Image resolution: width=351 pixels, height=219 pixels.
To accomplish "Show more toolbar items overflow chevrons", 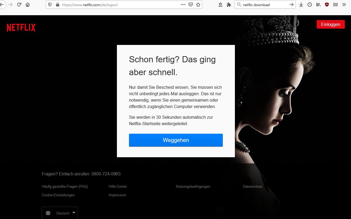I will [x=344, y=5].
